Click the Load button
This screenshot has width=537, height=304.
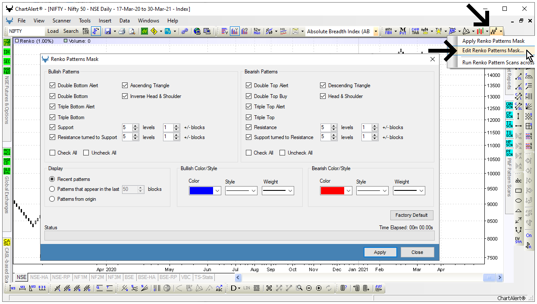pyautogui.click(x=53, y=31)
